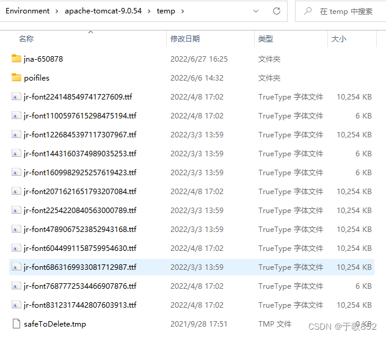
Task: Click 6 KB size of jr-font1100597615298475194.ttf
Action: (x=363, y=116)
